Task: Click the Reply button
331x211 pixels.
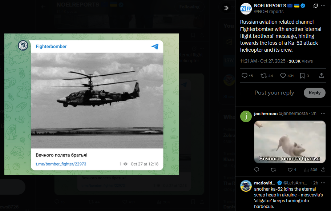Action: (x=315, y=93)
